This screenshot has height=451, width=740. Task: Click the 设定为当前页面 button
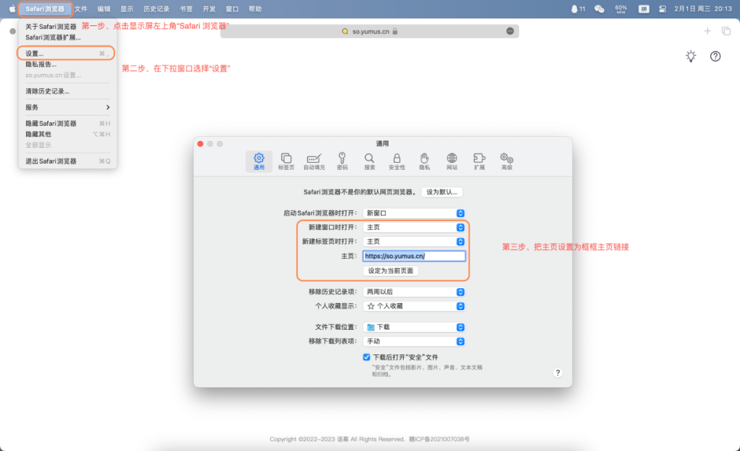(391, 270)
